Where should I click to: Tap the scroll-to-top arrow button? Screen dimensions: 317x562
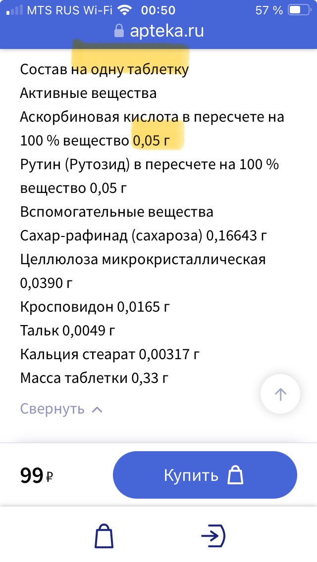280,394
